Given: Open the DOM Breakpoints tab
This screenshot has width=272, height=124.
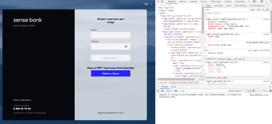Looking at the screenshot, I should coord(257,6).
